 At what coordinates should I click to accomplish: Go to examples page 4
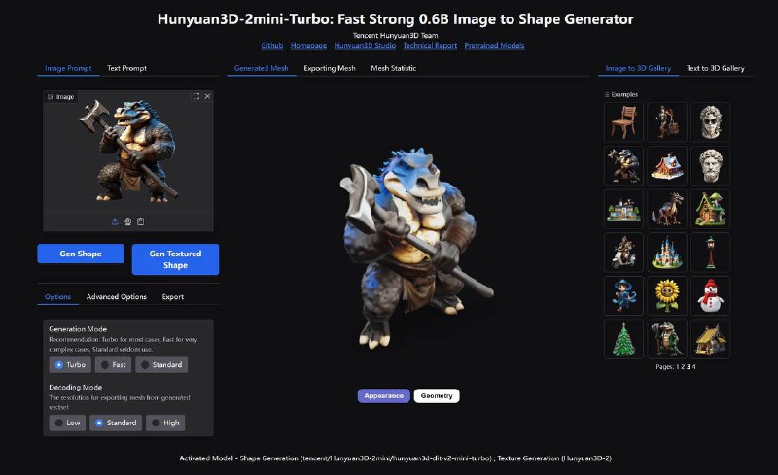(x=693, y=367)
